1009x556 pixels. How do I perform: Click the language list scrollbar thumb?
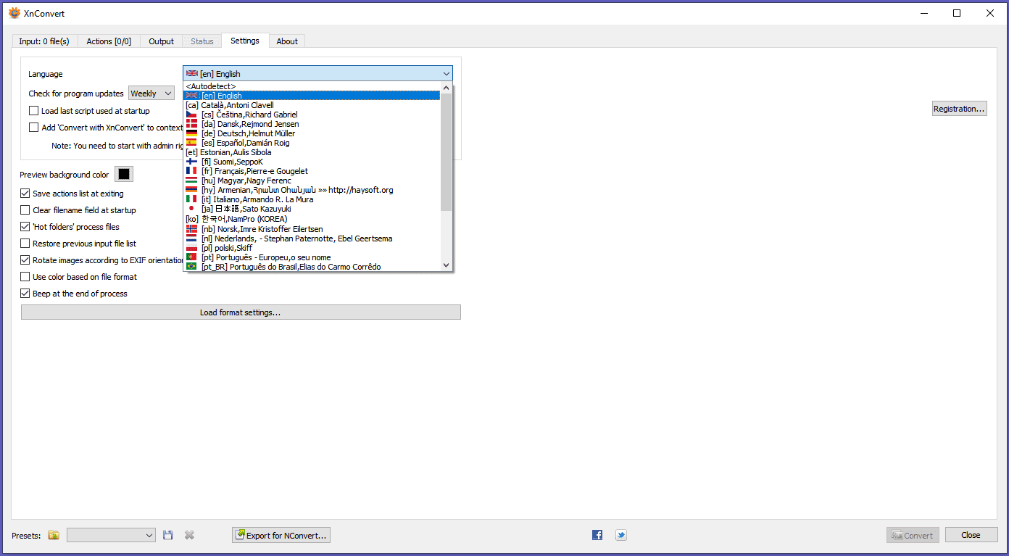click(446, 152)
